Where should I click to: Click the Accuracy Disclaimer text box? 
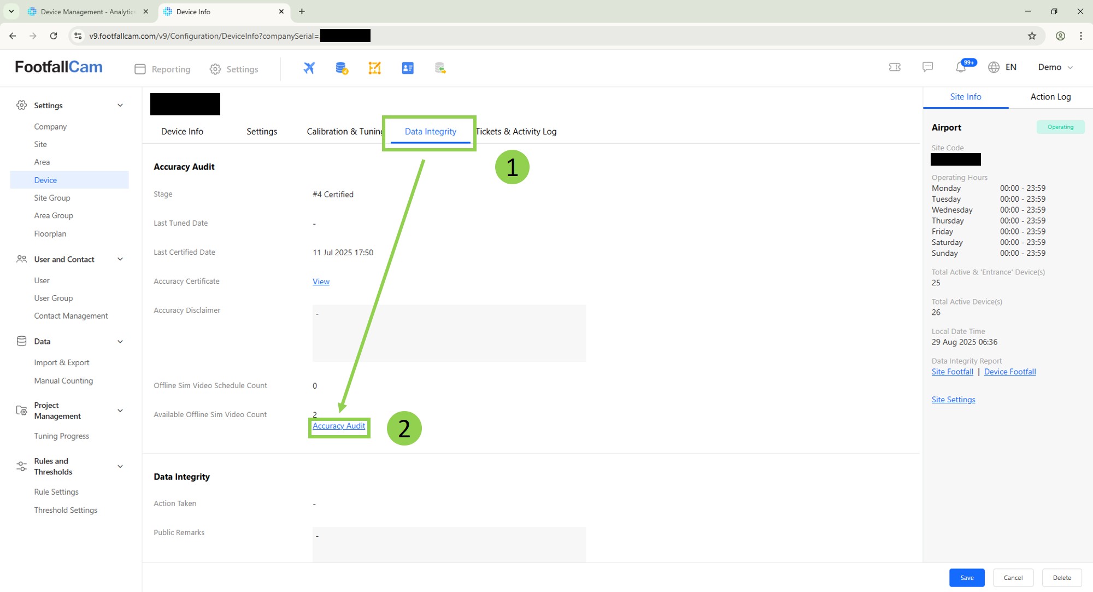[449, 333]
